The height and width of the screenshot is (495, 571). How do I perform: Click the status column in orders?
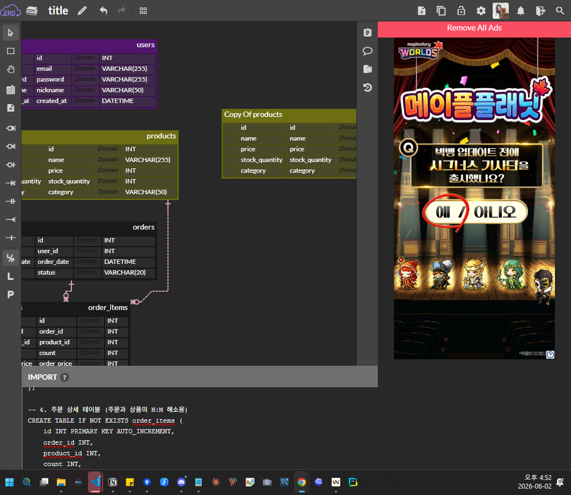click(x=46, y=272)
